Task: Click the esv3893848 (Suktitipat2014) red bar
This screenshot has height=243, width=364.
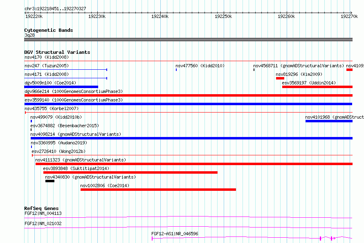Action: click(130, 172)
